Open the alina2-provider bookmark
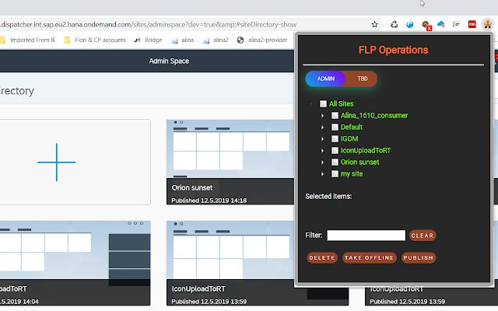This screenshot has width=498, height=311. coord(262,40)
